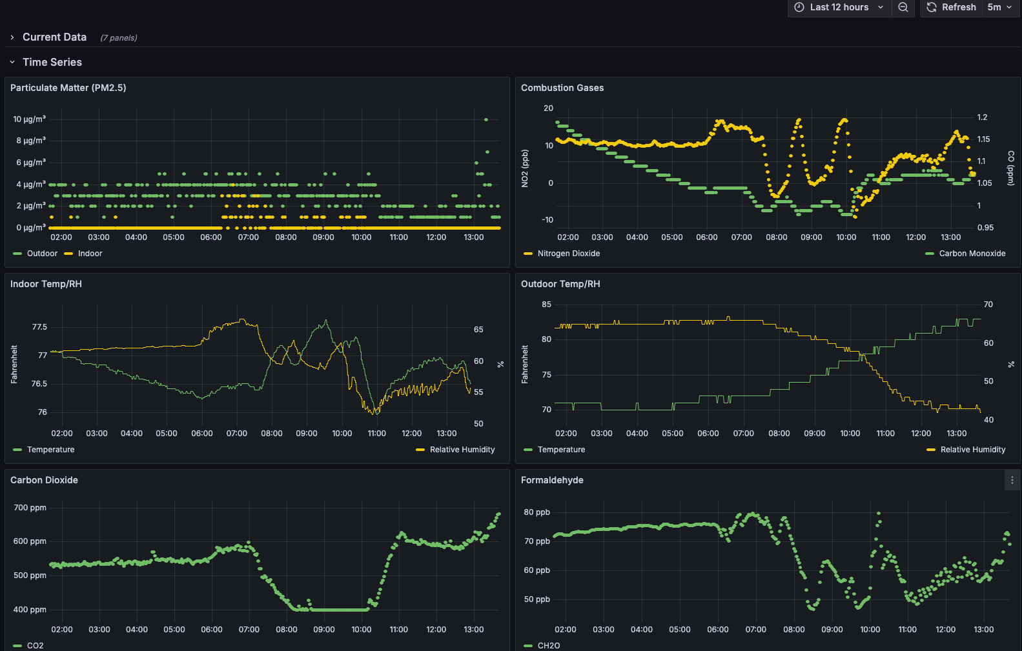Toggle Outdoor series in PM2.5 legend
Viewport: 1022px width, 651px height.
coord(42,254)
